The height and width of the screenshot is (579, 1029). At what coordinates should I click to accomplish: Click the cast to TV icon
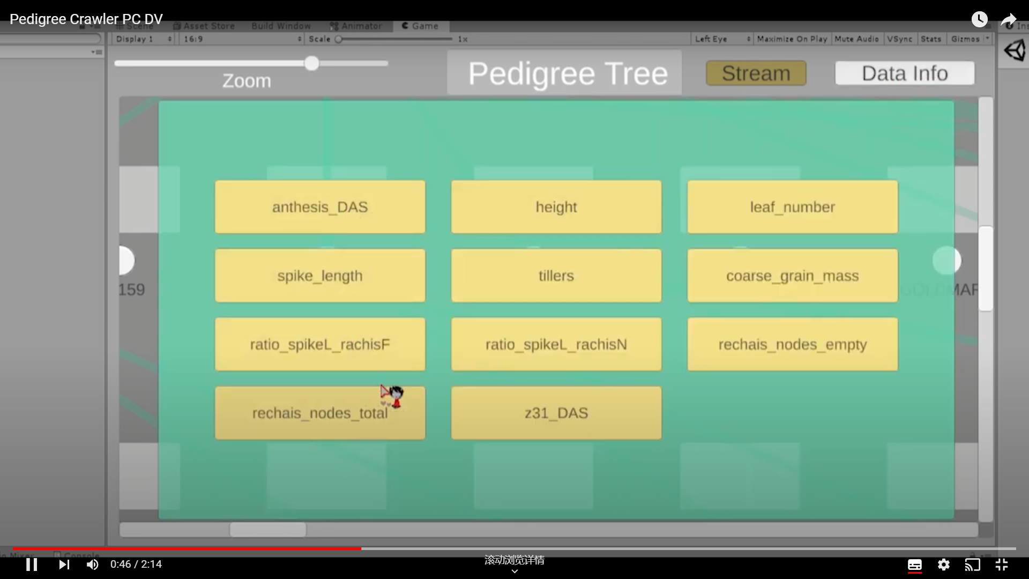click(972, 565)
